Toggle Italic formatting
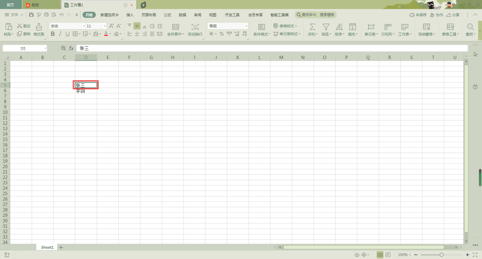The width and height of the screenshot is (482, 259). coord(60,34)
